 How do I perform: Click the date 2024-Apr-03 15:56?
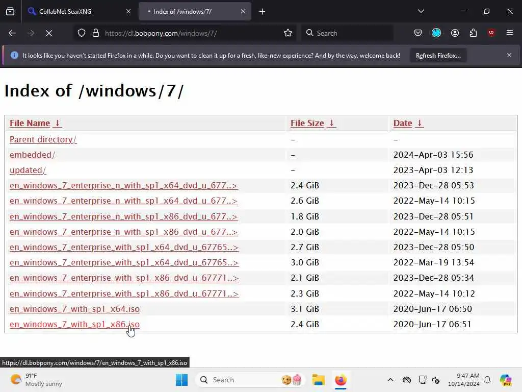[433, 155]
